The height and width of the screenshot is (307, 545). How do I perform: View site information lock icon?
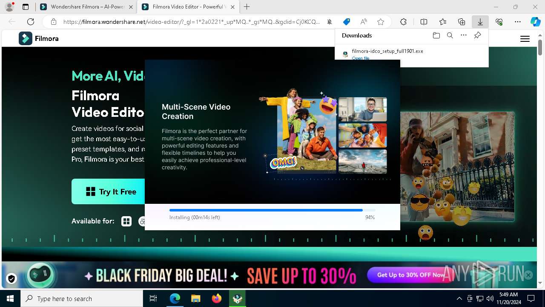click(x=53, y=22)
